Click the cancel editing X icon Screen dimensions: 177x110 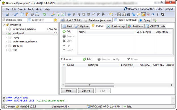(98, 14)
